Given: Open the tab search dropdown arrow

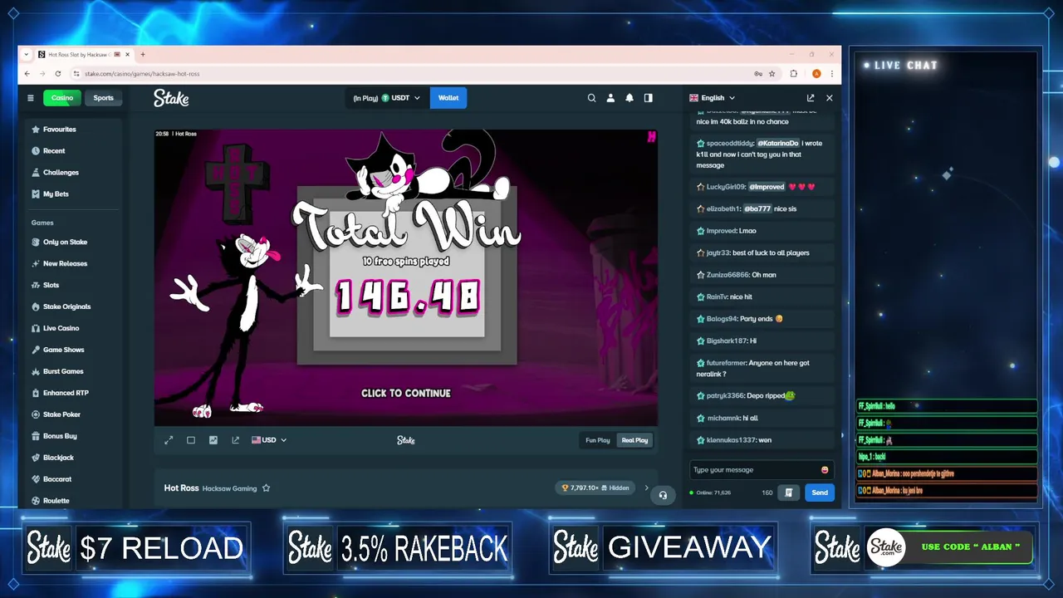Looking at the screenshot, I should (x=27, y=55).
